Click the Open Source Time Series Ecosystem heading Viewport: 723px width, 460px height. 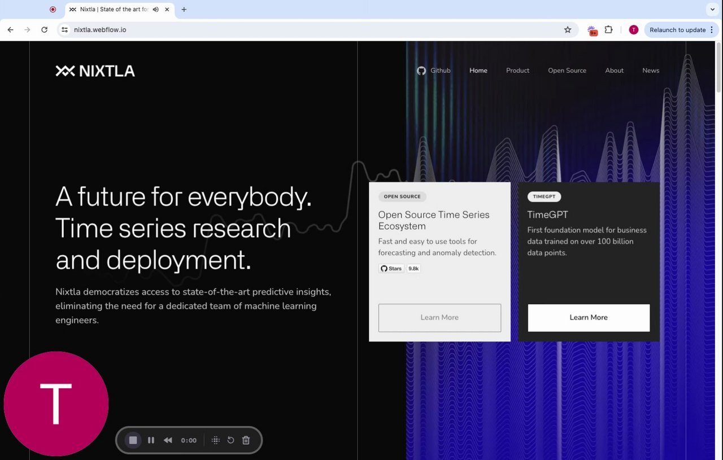pos(434,220)
